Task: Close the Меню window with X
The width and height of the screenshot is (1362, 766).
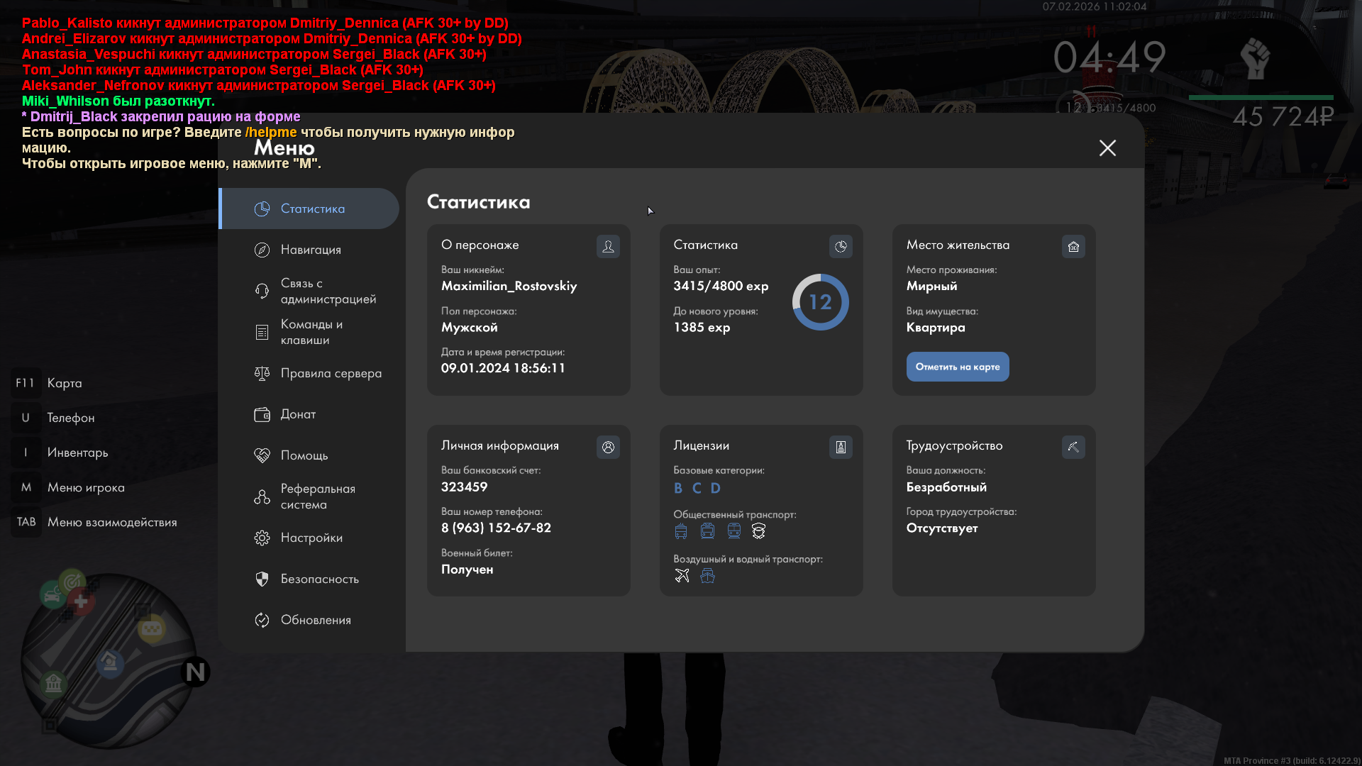Action: (1107, 148)
